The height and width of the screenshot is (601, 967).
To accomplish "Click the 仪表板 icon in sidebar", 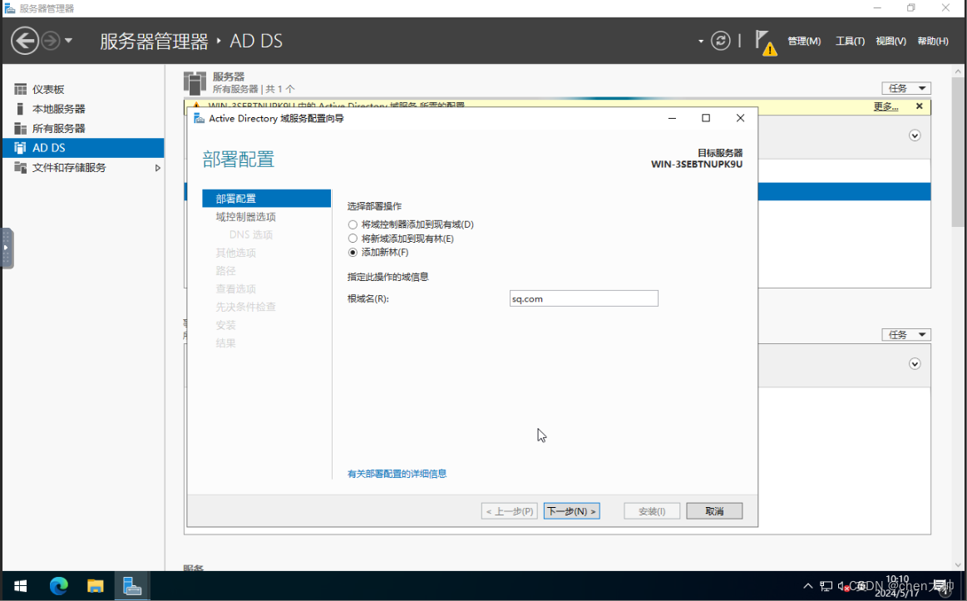I will coord(20,90).
